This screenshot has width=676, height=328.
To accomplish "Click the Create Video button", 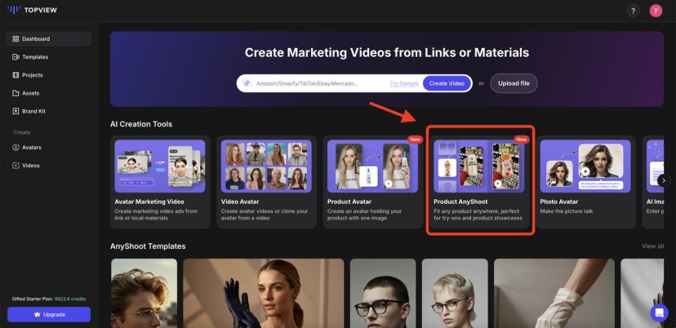I will [447, 83].
